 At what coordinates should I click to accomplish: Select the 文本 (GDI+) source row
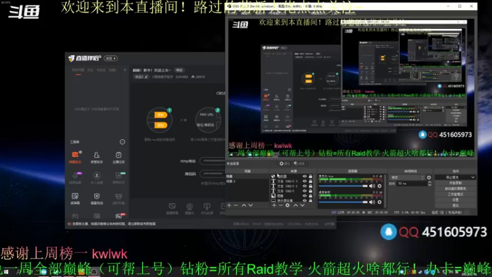click(x=292, y=191)
